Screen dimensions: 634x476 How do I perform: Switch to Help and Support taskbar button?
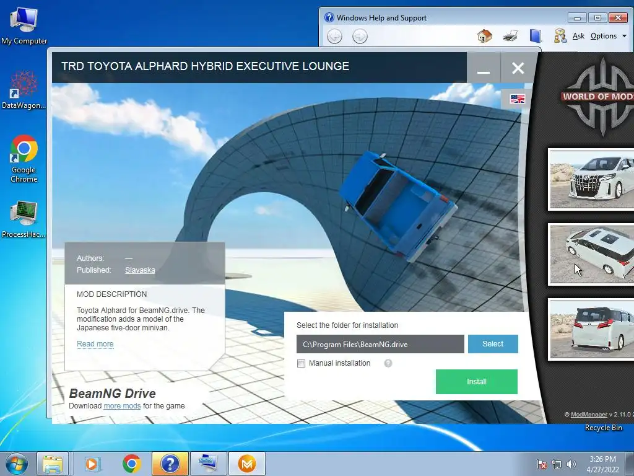pos(170,464)
